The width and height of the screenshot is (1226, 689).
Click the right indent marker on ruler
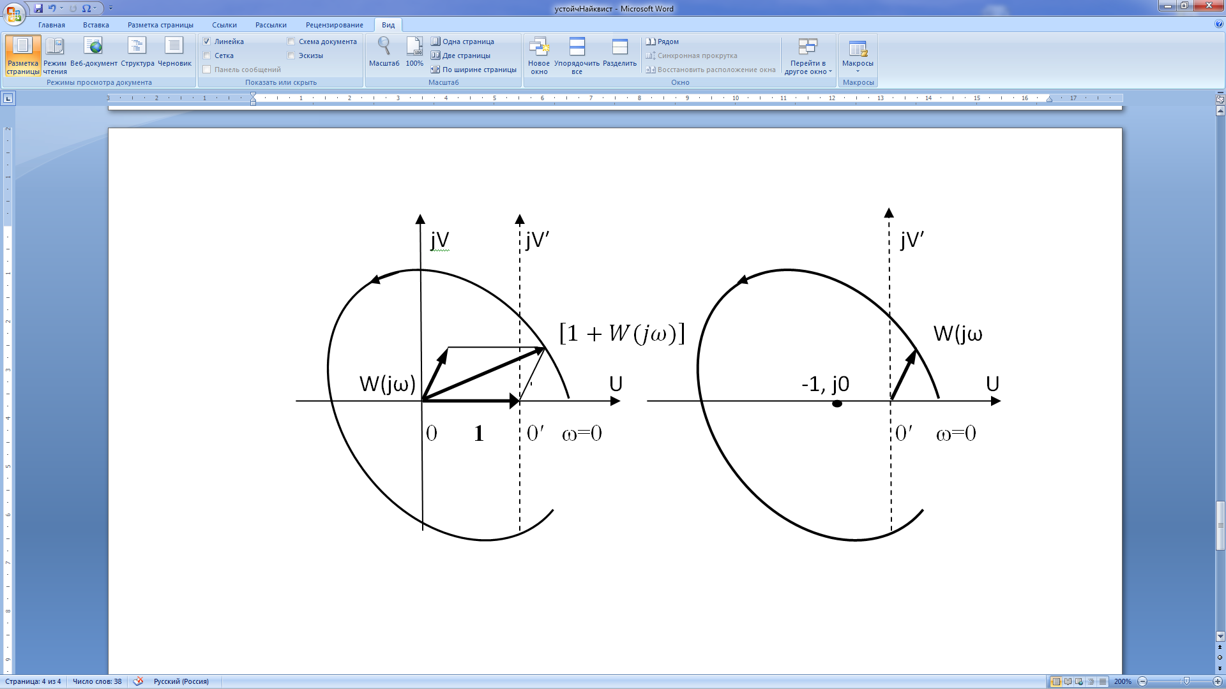[1049, 100]
